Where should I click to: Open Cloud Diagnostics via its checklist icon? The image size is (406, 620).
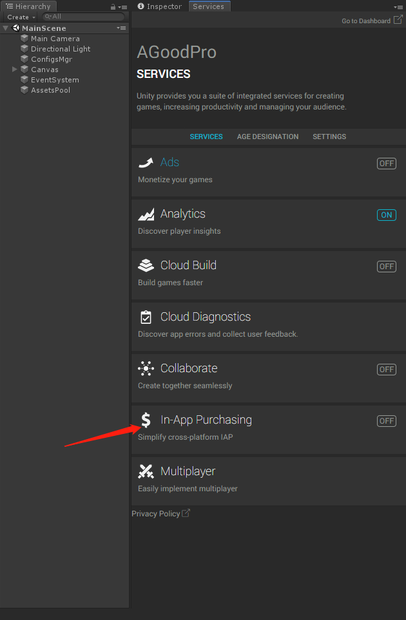146,317
